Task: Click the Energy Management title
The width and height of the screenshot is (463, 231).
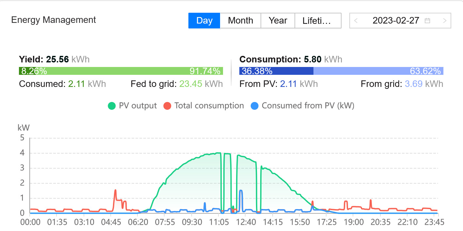Action: tap(54, 20)
